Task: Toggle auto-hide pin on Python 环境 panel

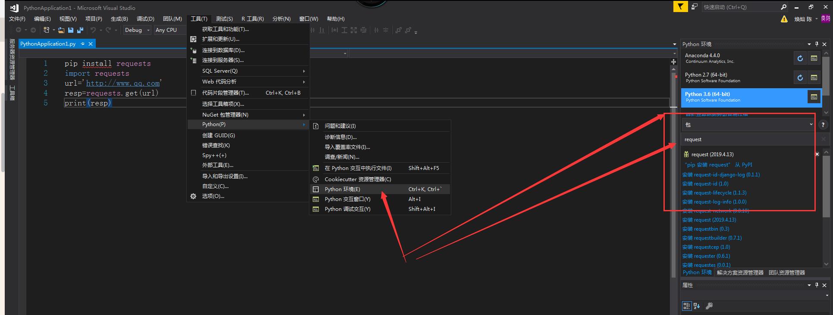Action: [x=817, y=44]
